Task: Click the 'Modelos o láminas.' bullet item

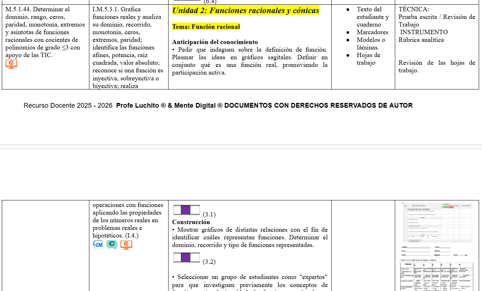Action: [371, 44]
